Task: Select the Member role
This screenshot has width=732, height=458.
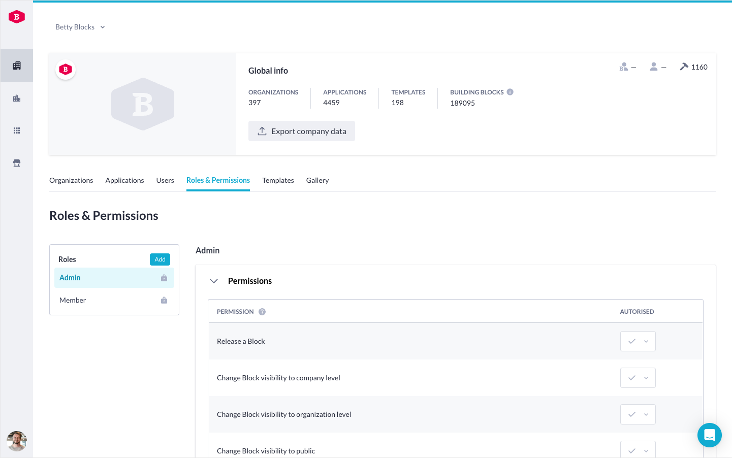Action: (x=114, y=300)
